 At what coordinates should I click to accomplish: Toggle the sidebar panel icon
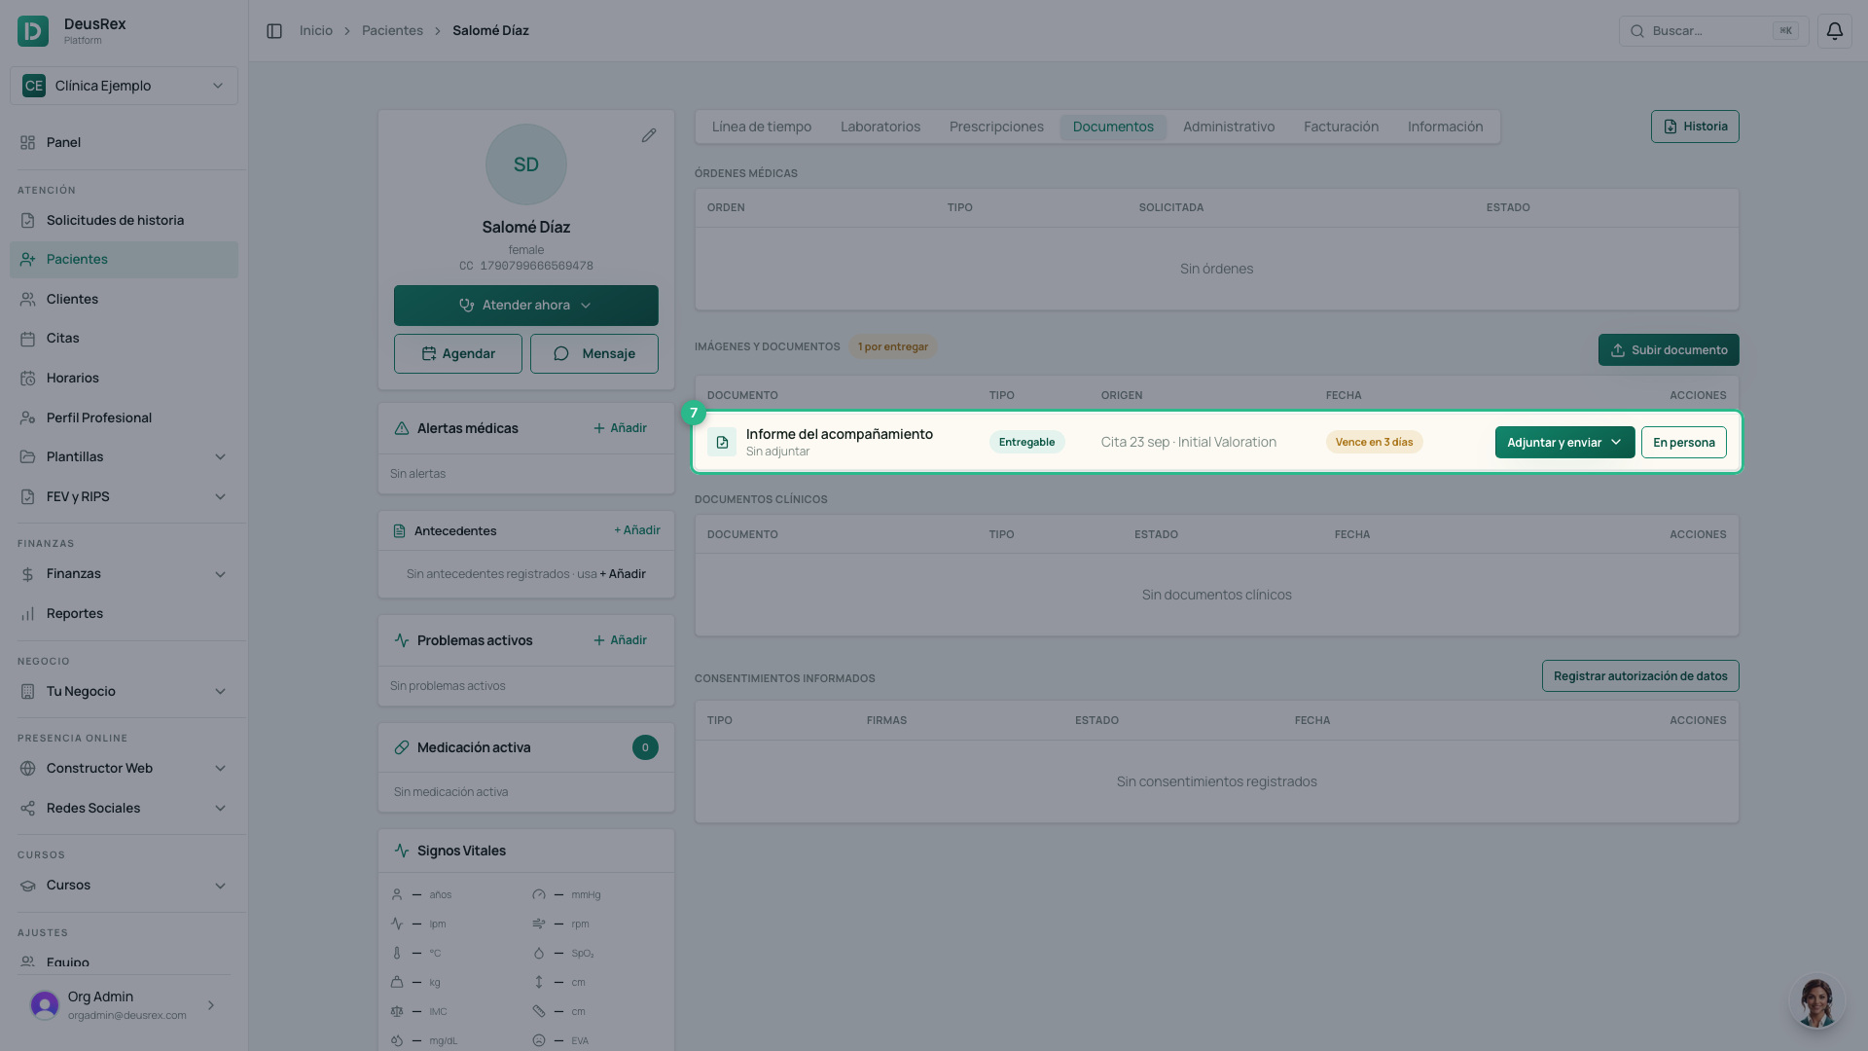[274, 31]
